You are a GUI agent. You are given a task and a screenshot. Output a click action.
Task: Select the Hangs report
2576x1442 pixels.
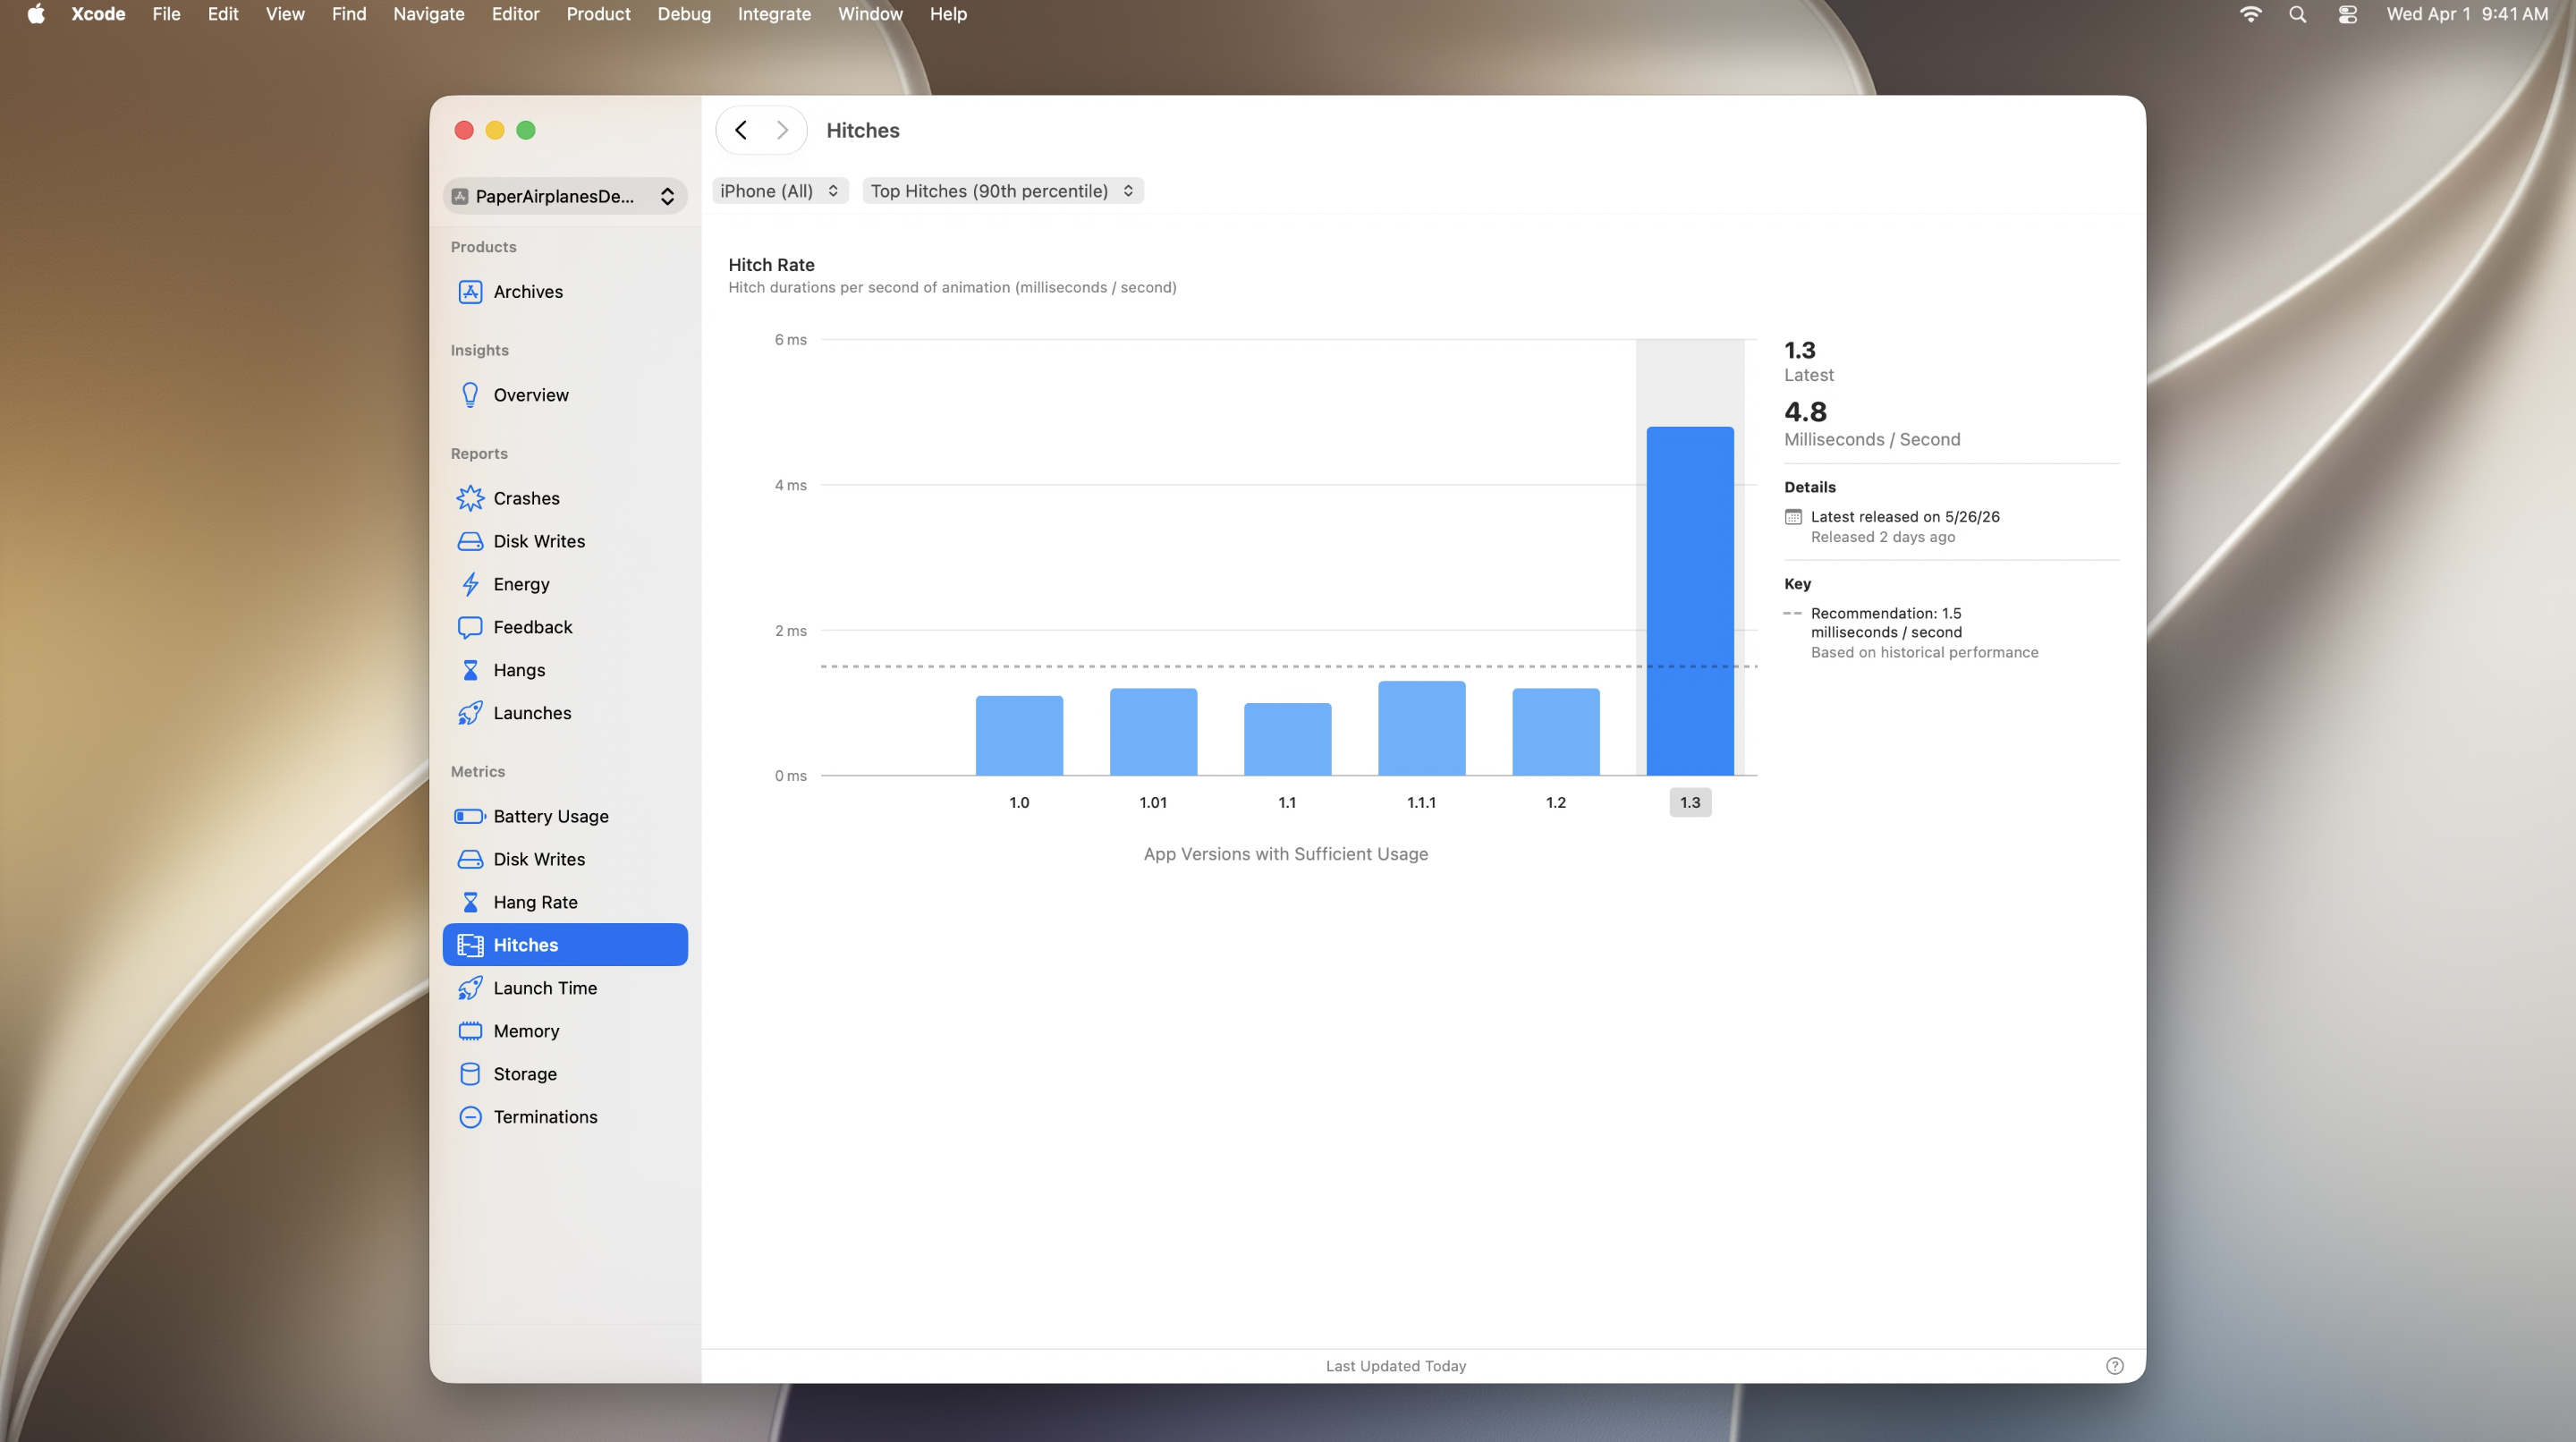[565, 669]
